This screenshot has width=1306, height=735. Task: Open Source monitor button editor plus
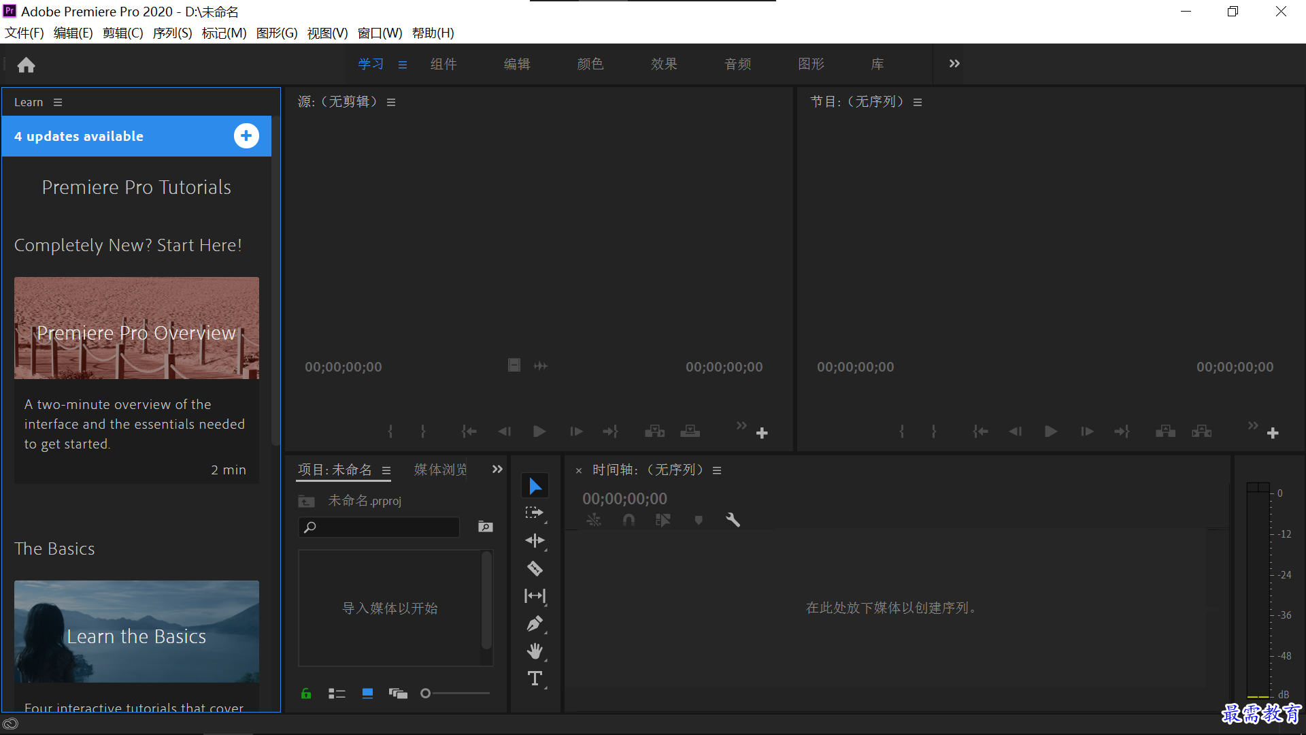pyautogui.click(x=762, y=433)
